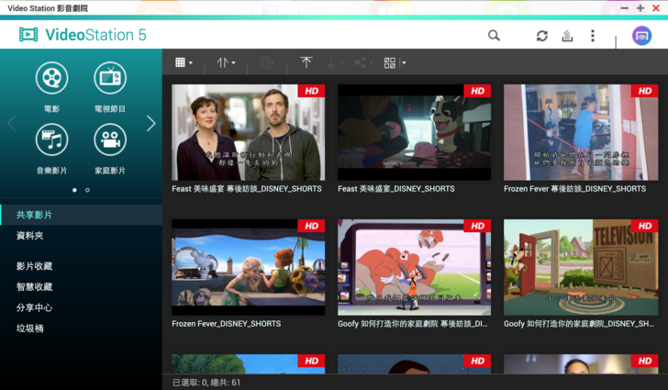Click the search magnifier icon
This screenshot has height=390, width=668.
494,36
